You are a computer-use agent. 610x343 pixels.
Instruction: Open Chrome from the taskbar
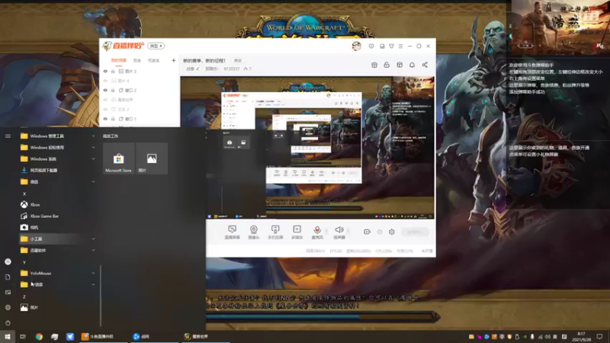pos(39,336)
